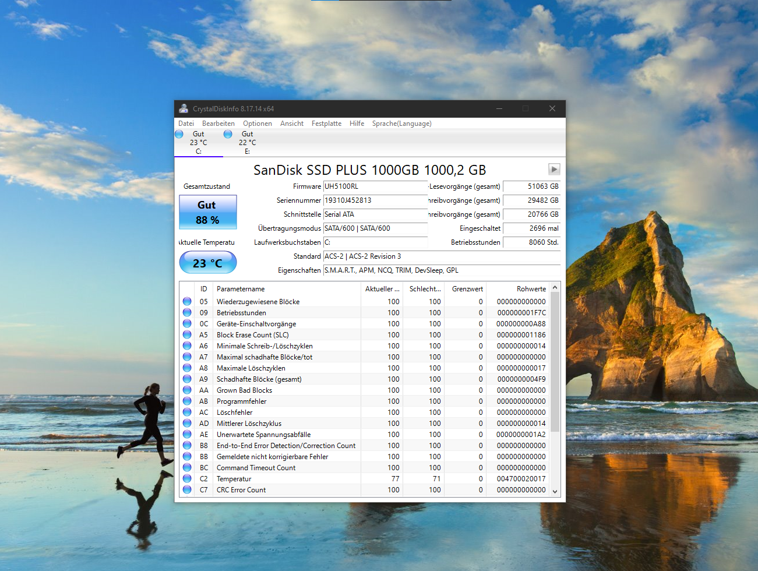Click status icon for Löschfehler
Viewport: 758px width, 571px height.
(x=187, y=412)
